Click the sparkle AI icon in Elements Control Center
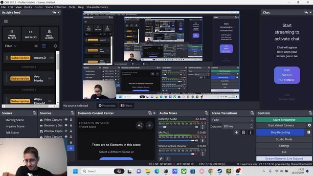The height and width of the screenshot is (176, 313). [139, 125]
